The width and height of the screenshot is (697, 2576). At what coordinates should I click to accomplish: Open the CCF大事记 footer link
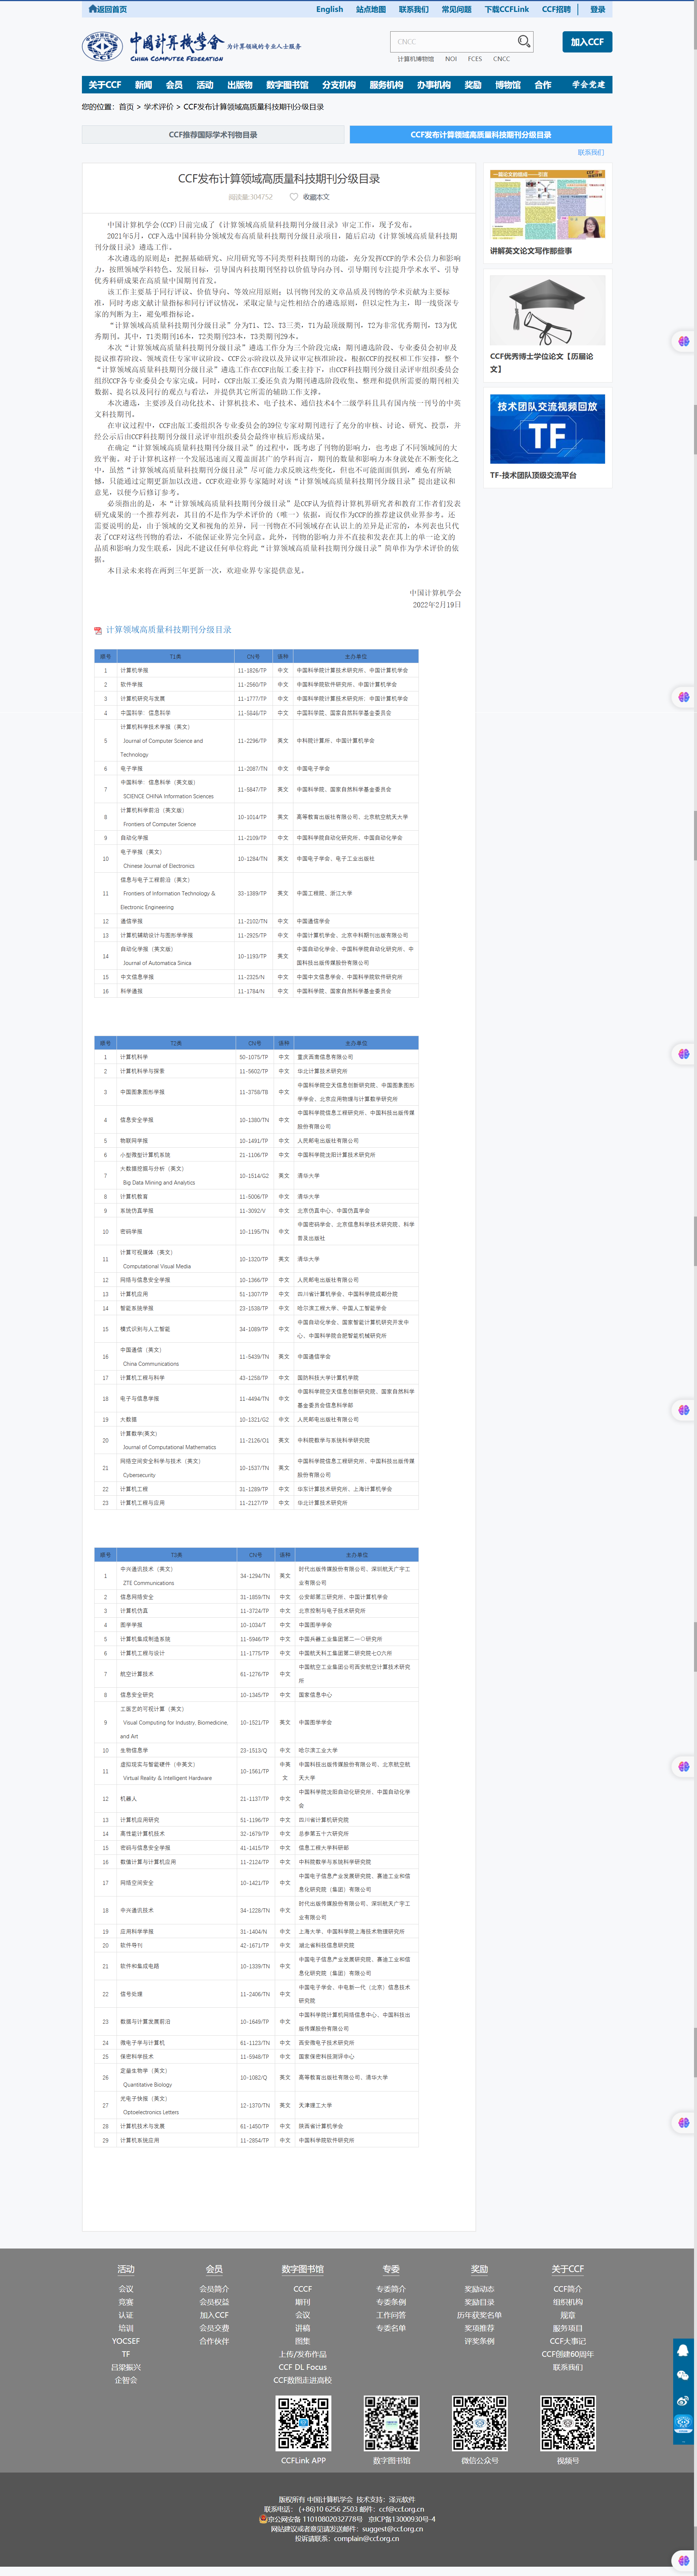[x=568, y=2341]
